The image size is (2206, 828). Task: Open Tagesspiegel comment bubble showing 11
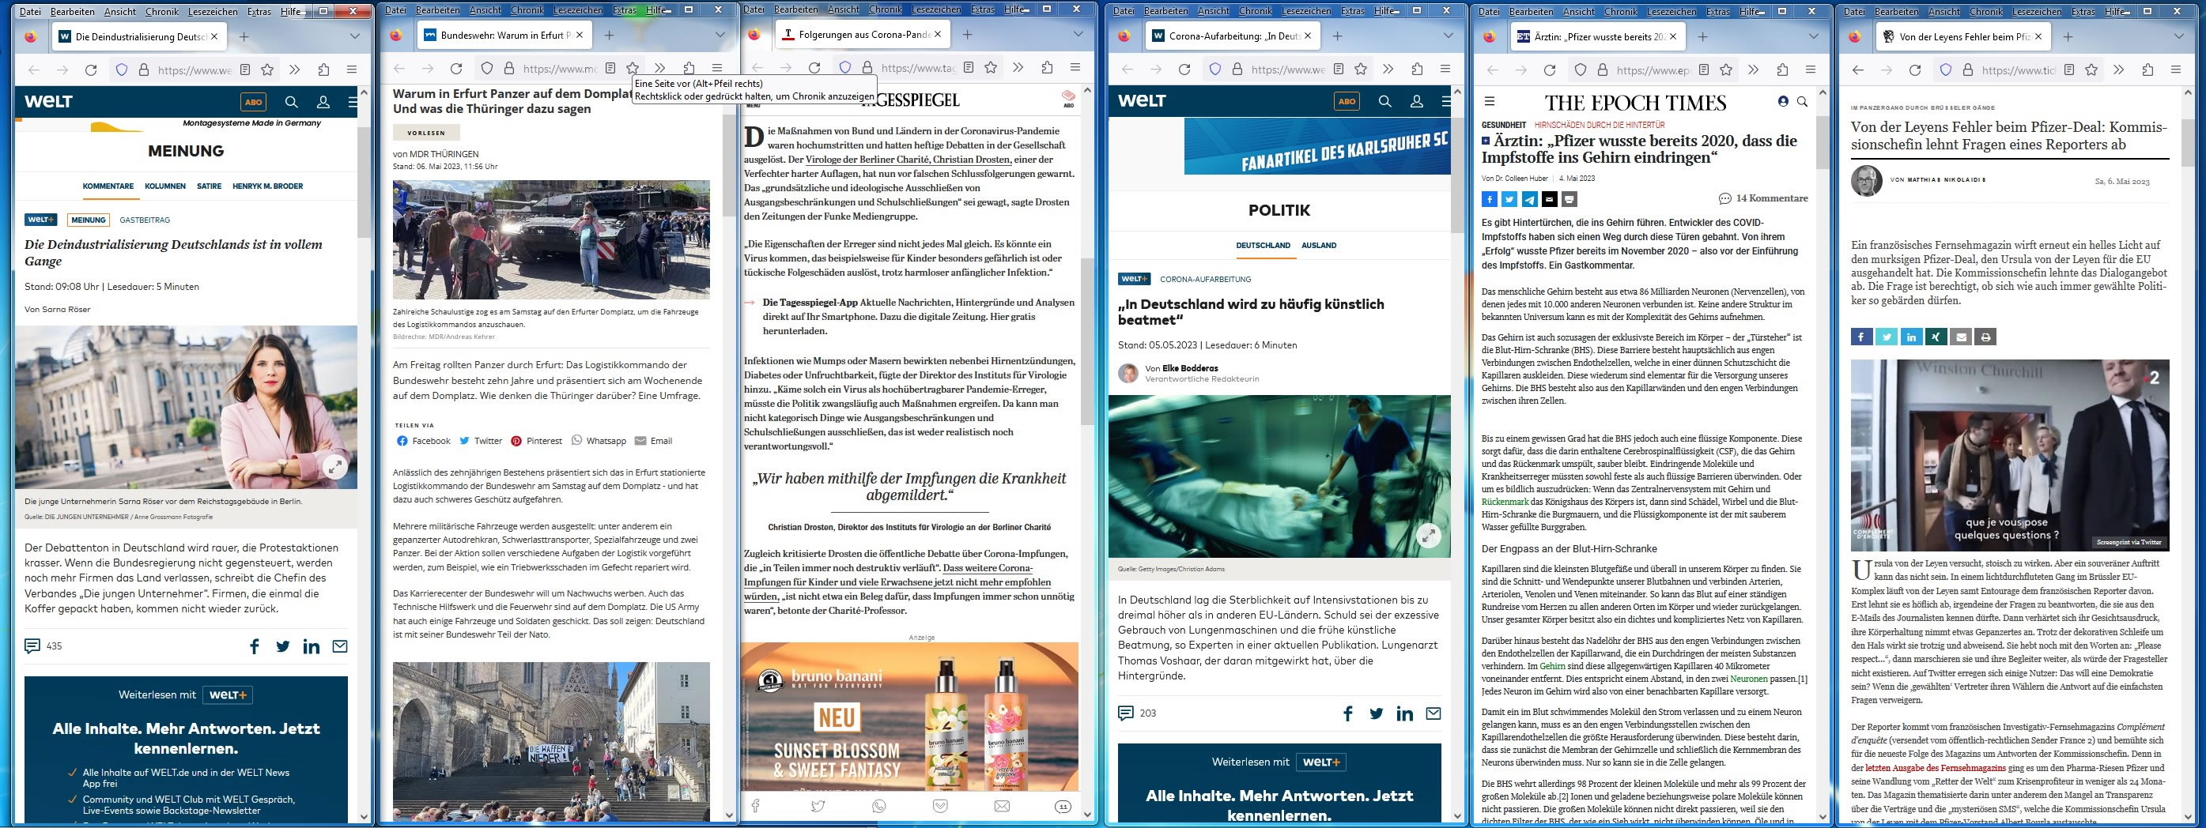click(x=1063, y=806)
